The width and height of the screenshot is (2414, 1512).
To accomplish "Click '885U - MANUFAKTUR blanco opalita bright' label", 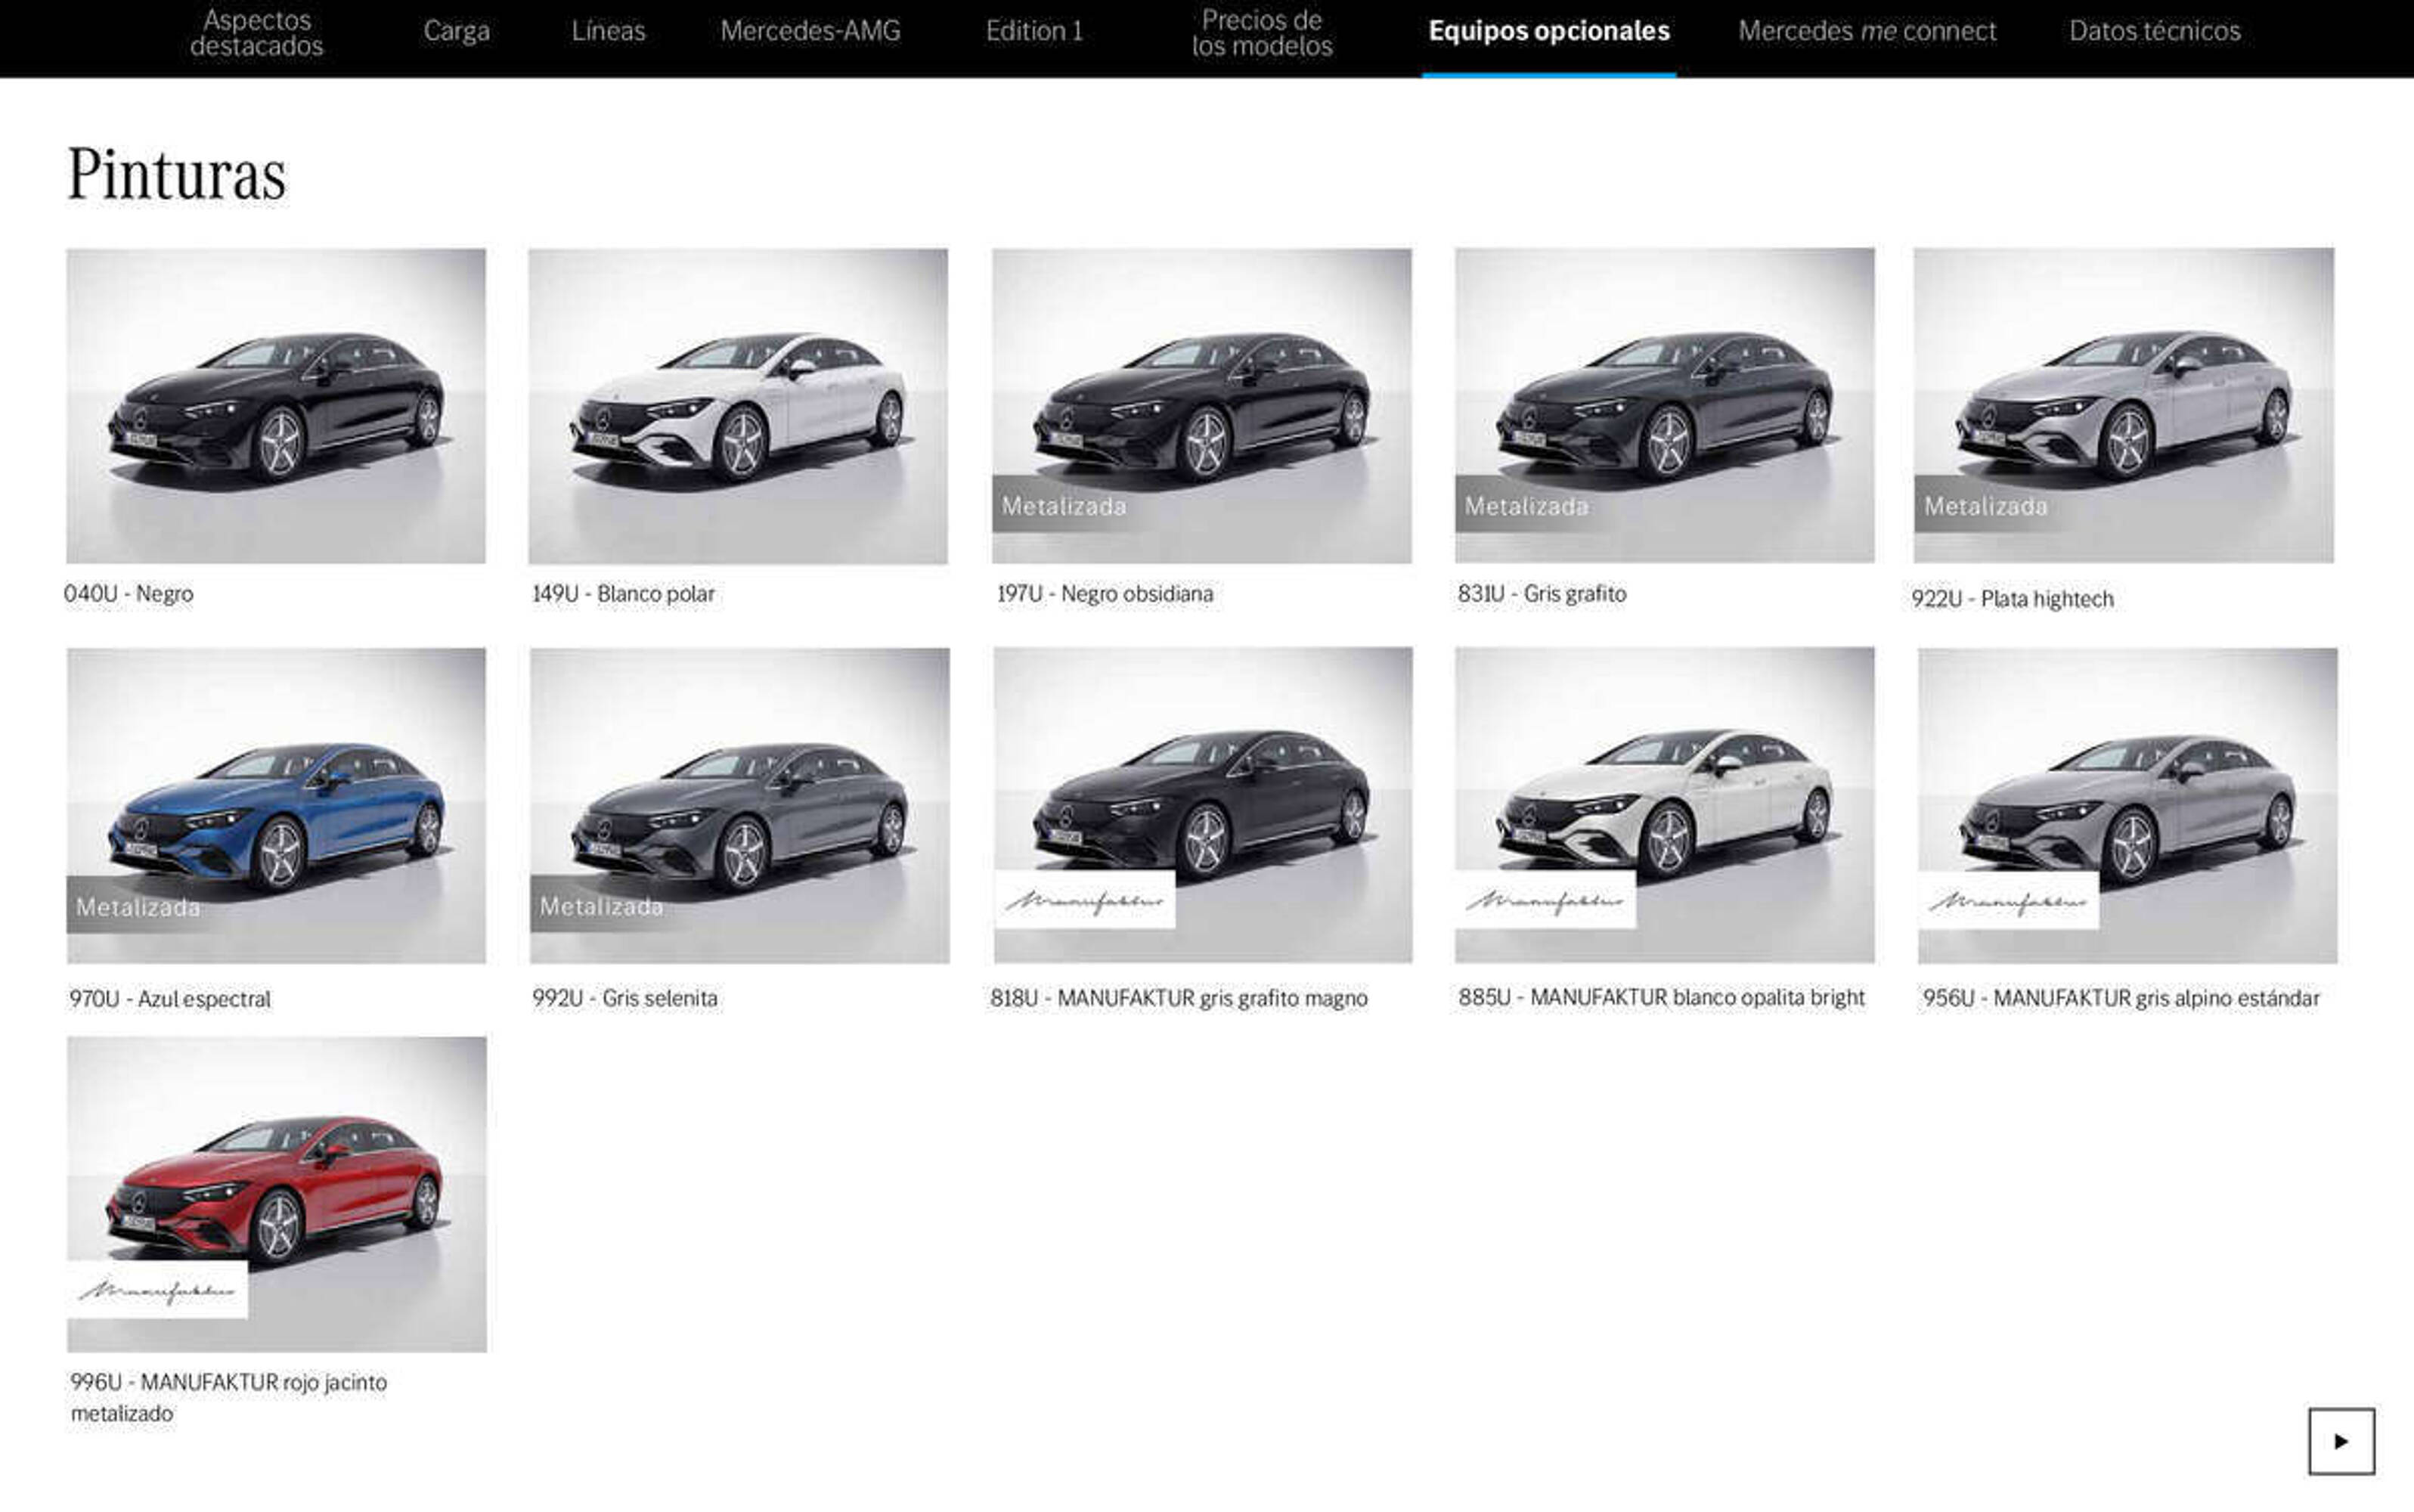I will (1662, 997).
